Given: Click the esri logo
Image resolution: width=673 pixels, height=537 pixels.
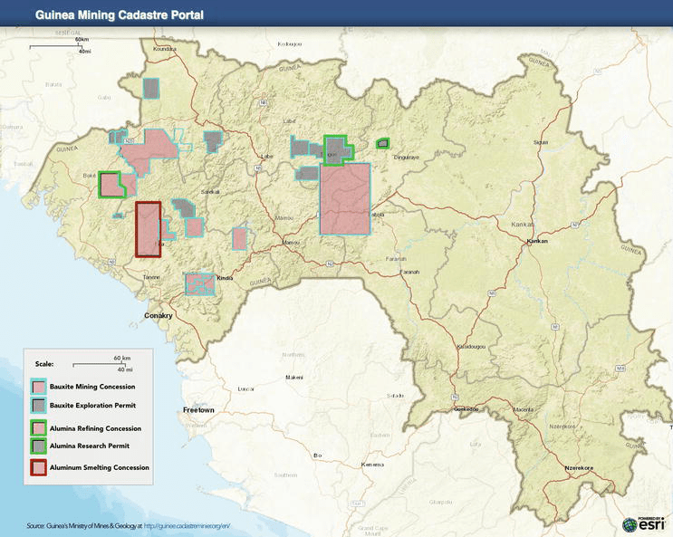Looking at the screenshot, I should 643,524.
